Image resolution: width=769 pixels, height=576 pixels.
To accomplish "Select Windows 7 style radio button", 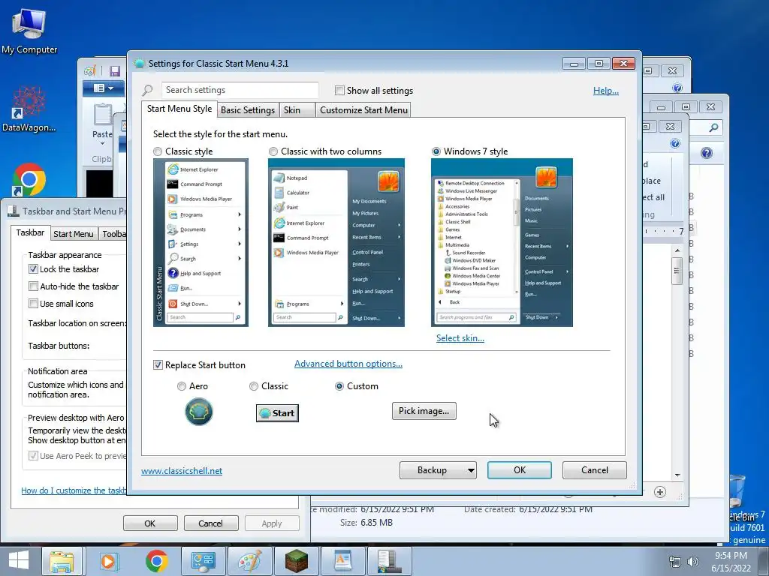I will 436,151.
